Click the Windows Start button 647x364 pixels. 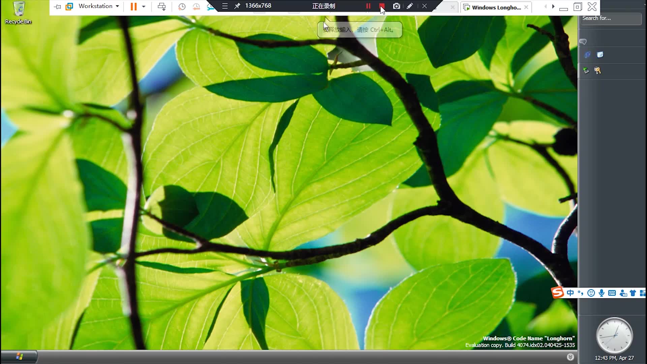point(19,356)
